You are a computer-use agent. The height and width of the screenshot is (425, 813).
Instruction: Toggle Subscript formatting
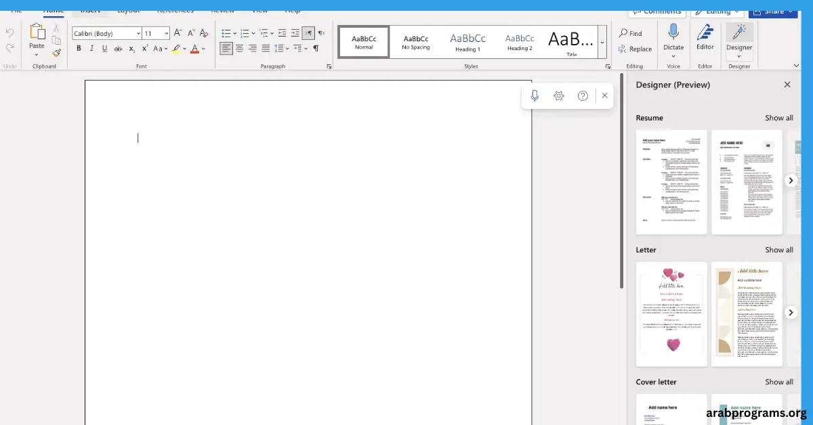pos(132,49)
